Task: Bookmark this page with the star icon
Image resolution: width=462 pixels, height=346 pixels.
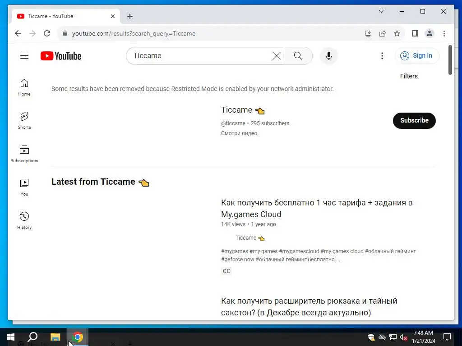Action: 397,33
